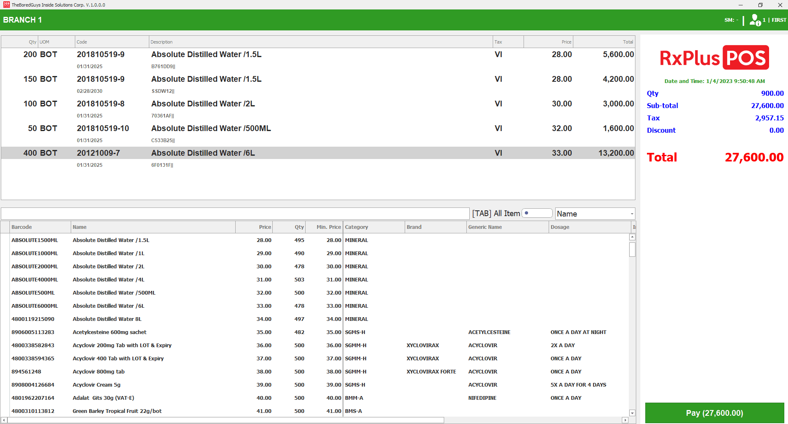Viewport: 788px width, 424px height.
Task: Click horizontal scrollbar left arrow
Action: (4, 420)
